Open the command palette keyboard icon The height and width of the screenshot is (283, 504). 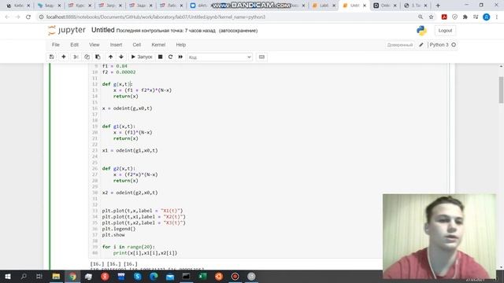(261, 57)
